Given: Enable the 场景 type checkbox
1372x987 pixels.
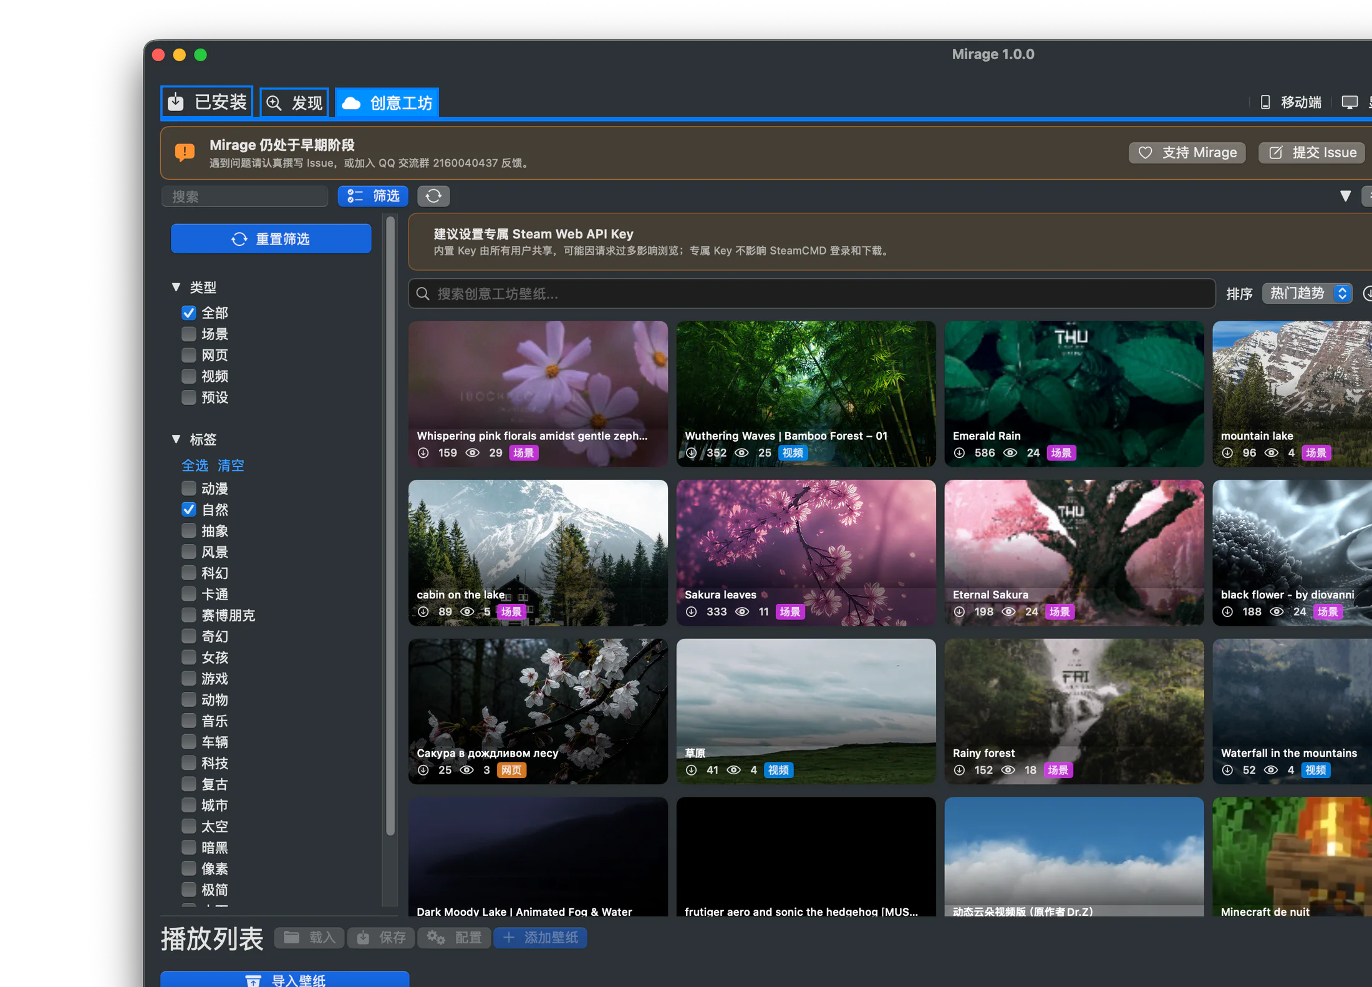Looking at the screenshot, I should pyautogui.click(x=188, y=334).
